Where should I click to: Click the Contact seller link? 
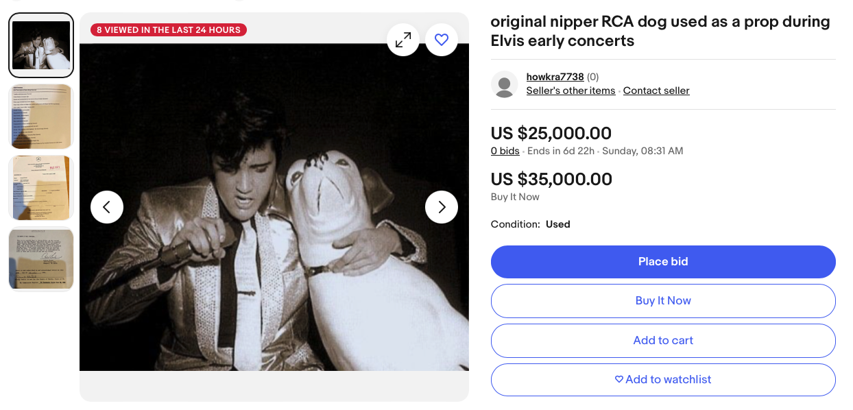pyautogui.click(x=656, y=91)
